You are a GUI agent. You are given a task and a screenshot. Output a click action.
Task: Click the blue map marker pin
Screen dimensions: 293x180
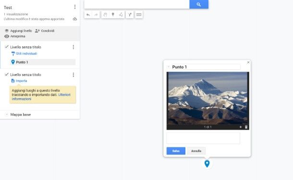[207, 164]
